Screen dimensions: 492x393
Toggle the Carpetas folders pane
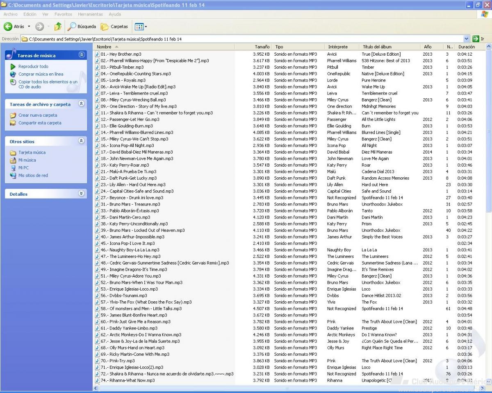pos(114,27)
